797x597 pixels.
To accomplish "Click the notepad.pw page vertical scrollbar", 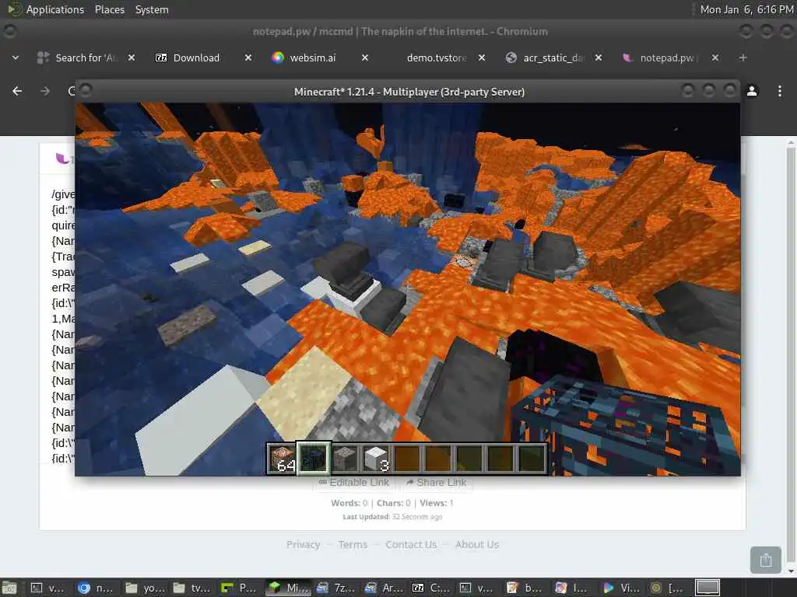I will [x=791, y=355].
